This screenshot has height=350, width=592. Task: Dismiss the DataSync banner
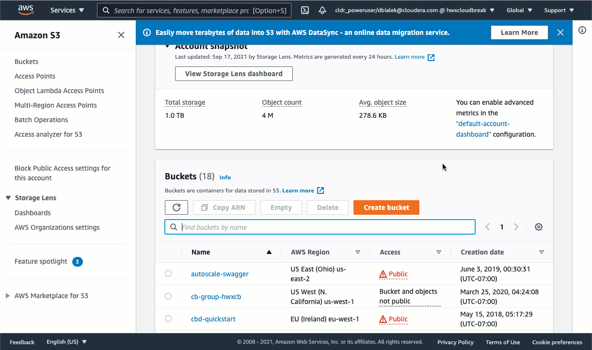point(560,32)
